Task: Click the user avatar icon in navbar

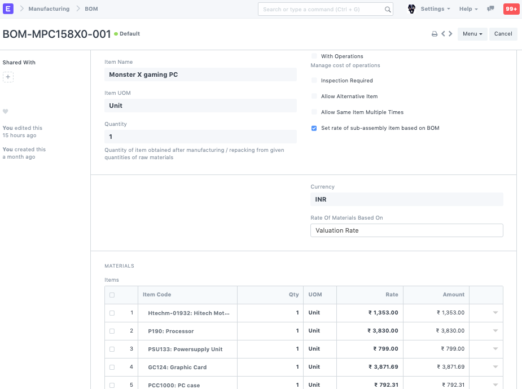Action: tap(411, 9)
